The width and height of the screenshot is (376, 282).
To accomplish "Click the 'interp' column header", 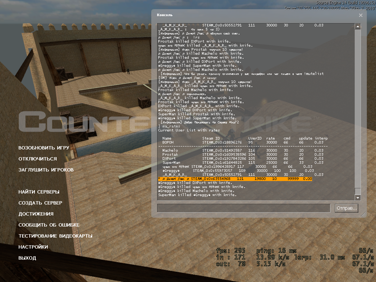I will [321, 138].
